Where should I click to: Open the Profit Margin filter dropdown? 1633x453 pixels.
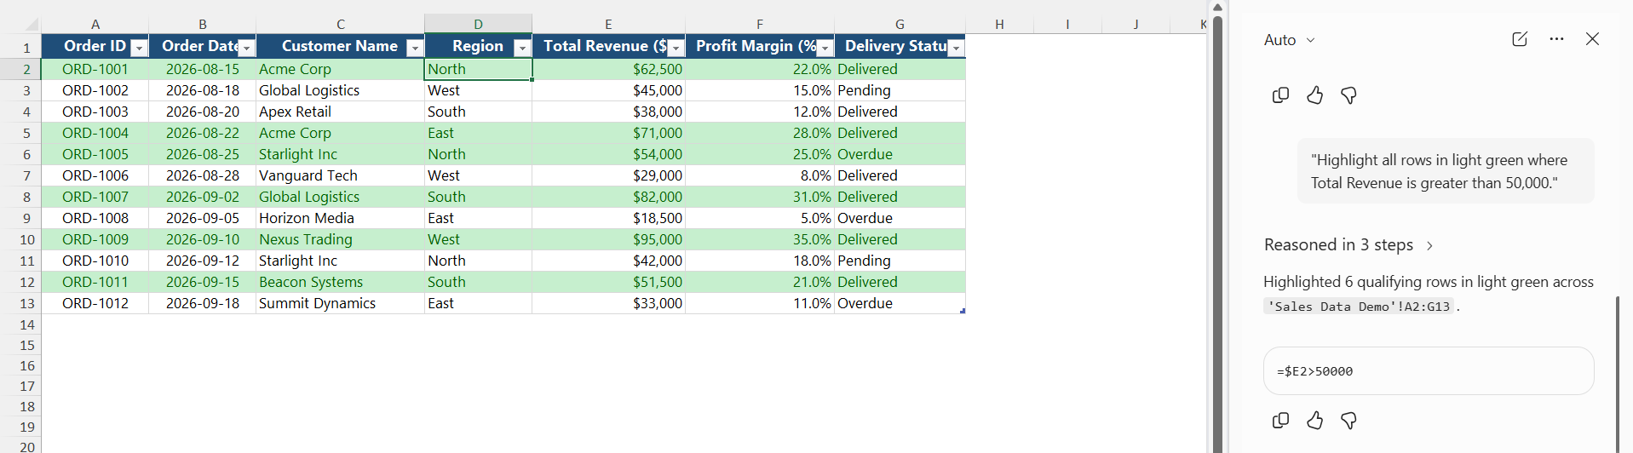click(825, 48)
